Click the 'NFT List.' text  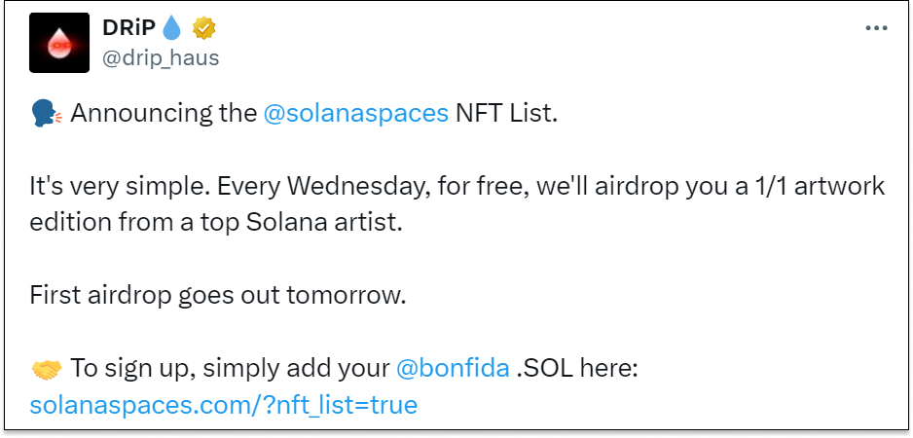pos(506,113)
